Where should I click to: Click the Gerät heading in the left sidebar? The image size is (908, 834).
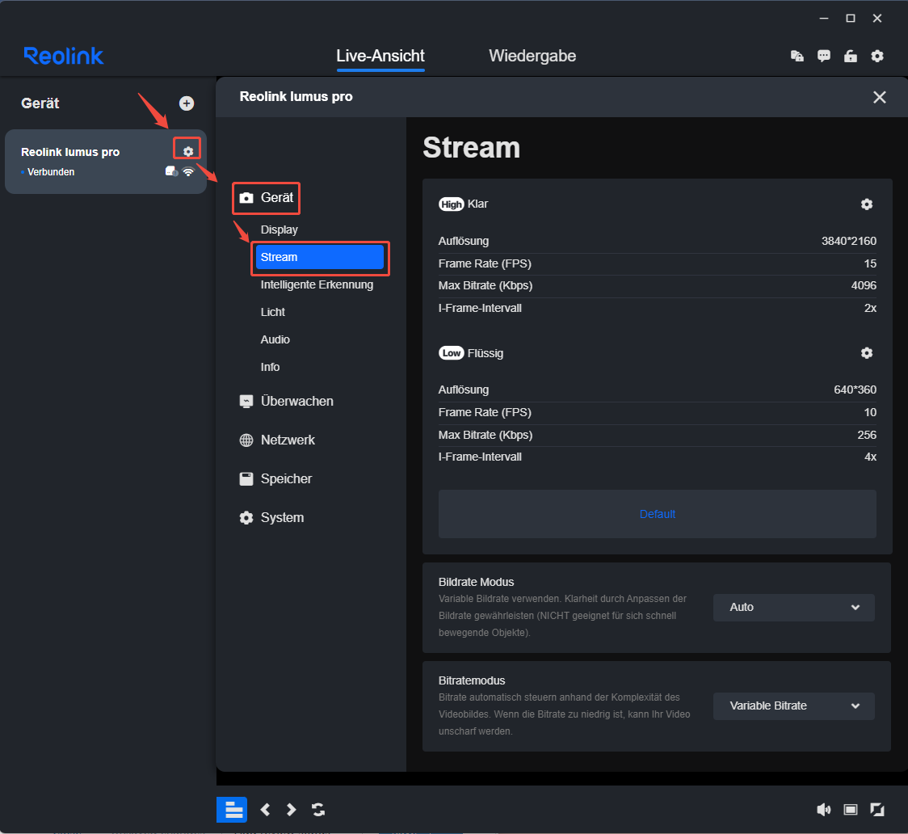[40, 103]
